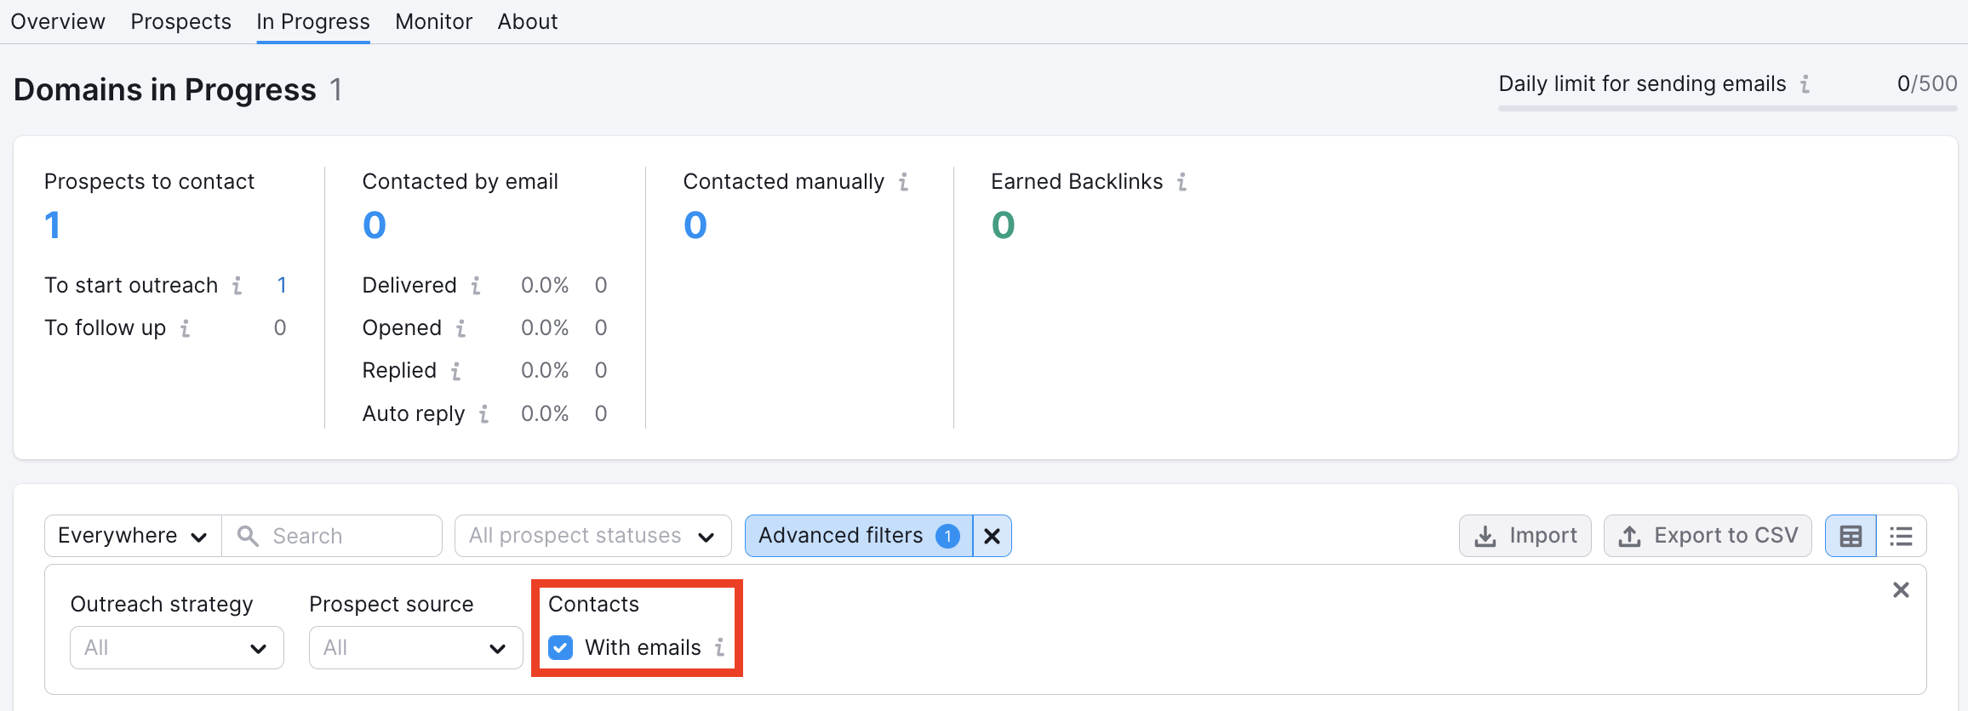
Task: Close the advanced filters panel
Action: click(x=1901, y=590)
